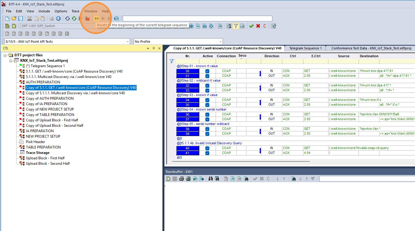This screenshot has width=415, height=231.
Task: Click the open folder toolbar icon
Action: pyautogui.click(x=14, y=19)
